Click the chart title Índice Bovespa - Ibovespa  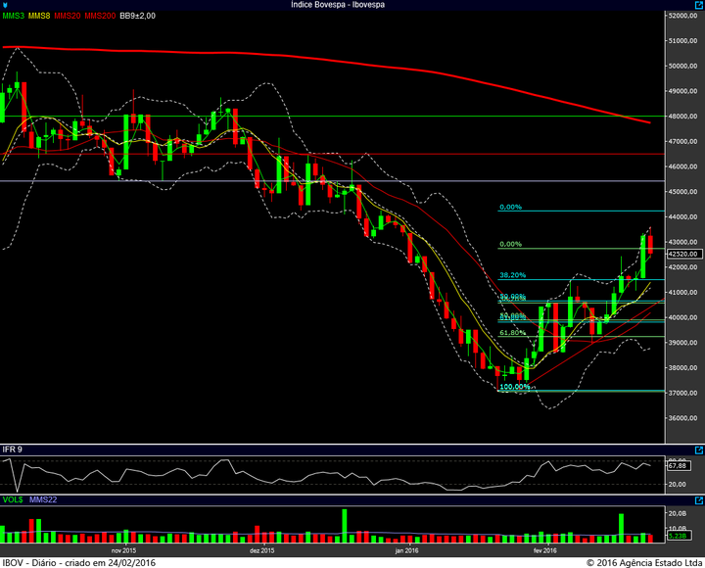pyautogui.click(x=338, y=5)
